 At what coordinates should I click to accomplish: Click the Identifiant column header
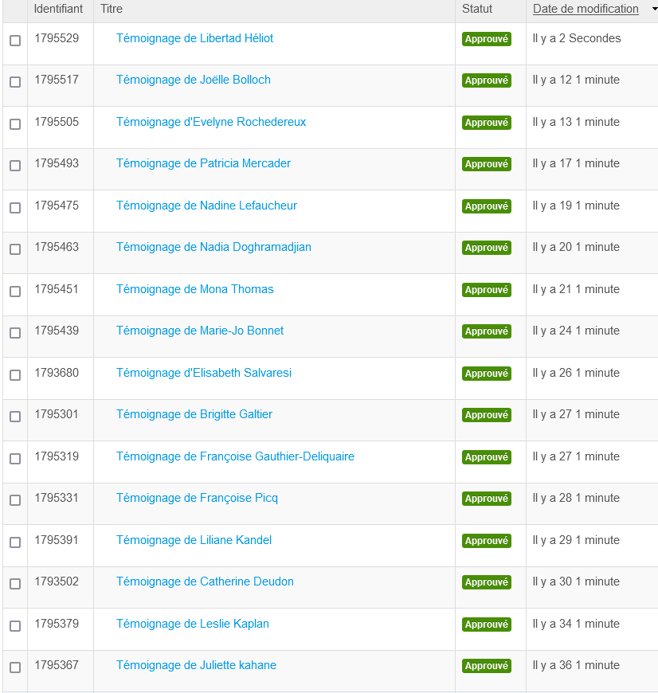point(58,9)
